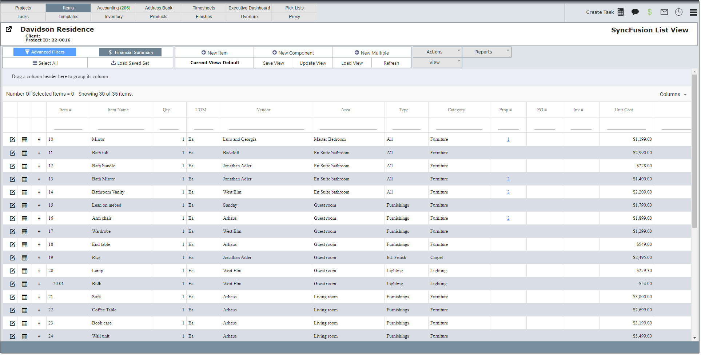Open the Financial Summary button
Screen dimensions: 701x355
130,52
